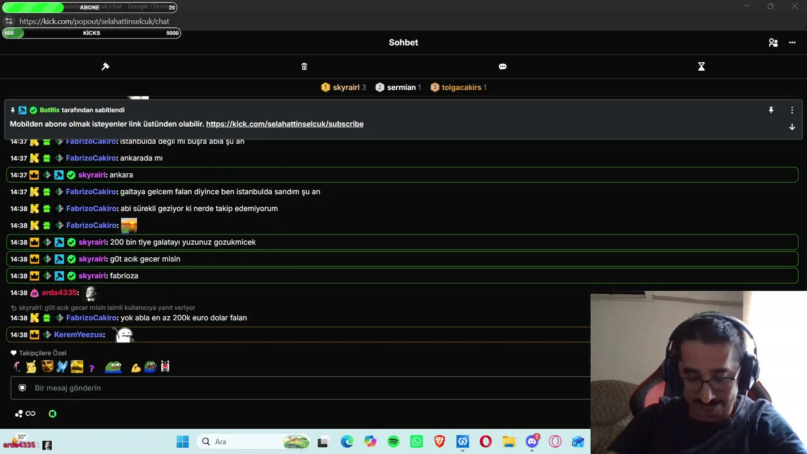This screenshot has height=454, width=807.
Task: Click the kick.com popout URL address bar
Action: tap(95, 21)
